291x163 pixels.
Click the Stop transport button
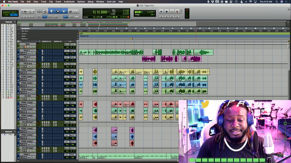coord(166,11)
